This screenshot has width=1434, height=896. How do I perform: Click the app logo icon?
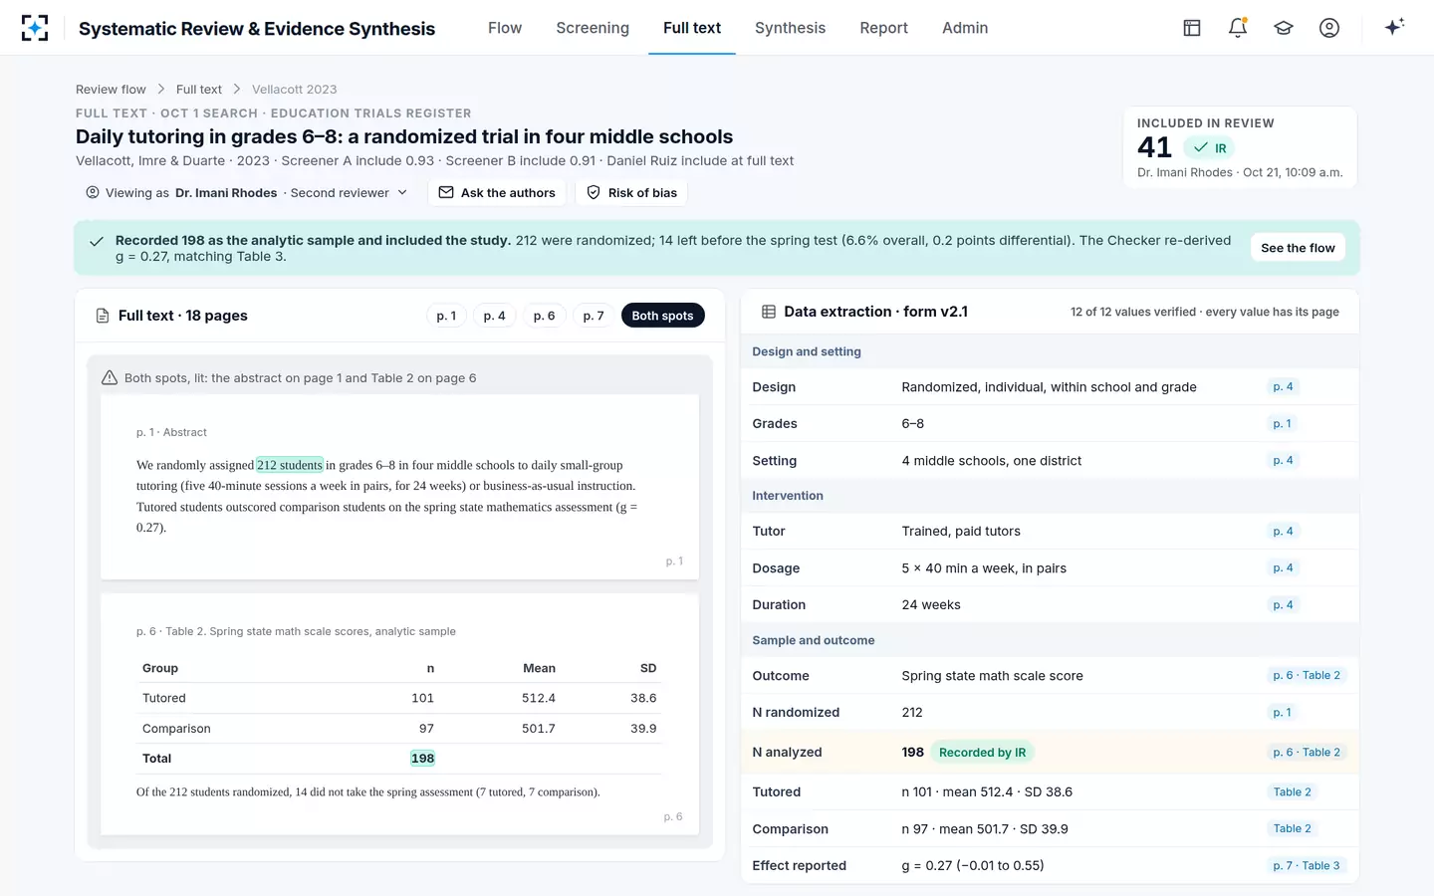click(35, 28)
